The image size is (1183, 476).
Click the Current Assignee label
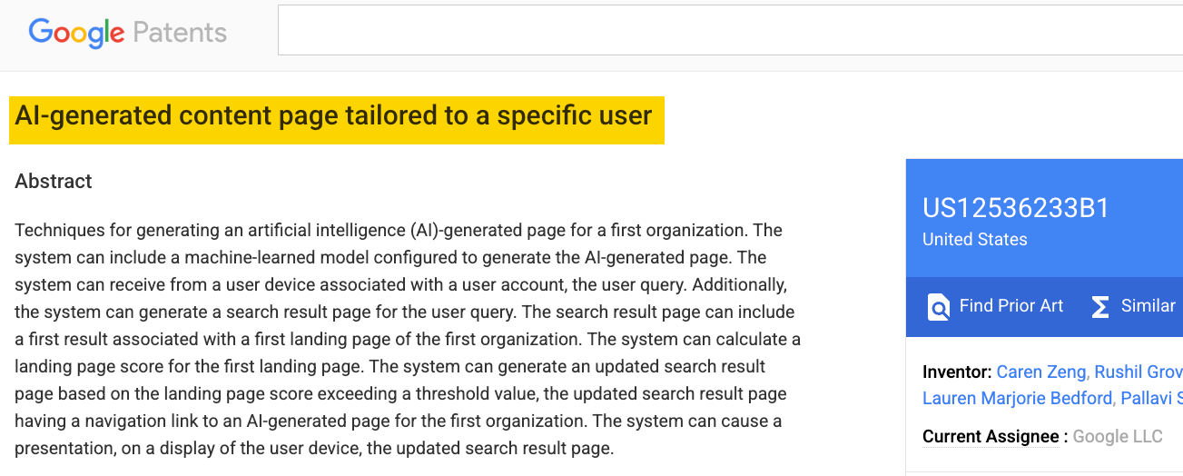click(x=991, y=437)
